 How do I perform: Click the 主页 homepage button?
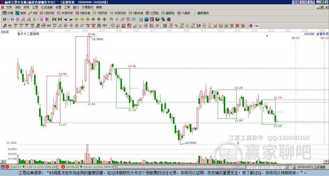pyautogui.click(x=312, y=2)
